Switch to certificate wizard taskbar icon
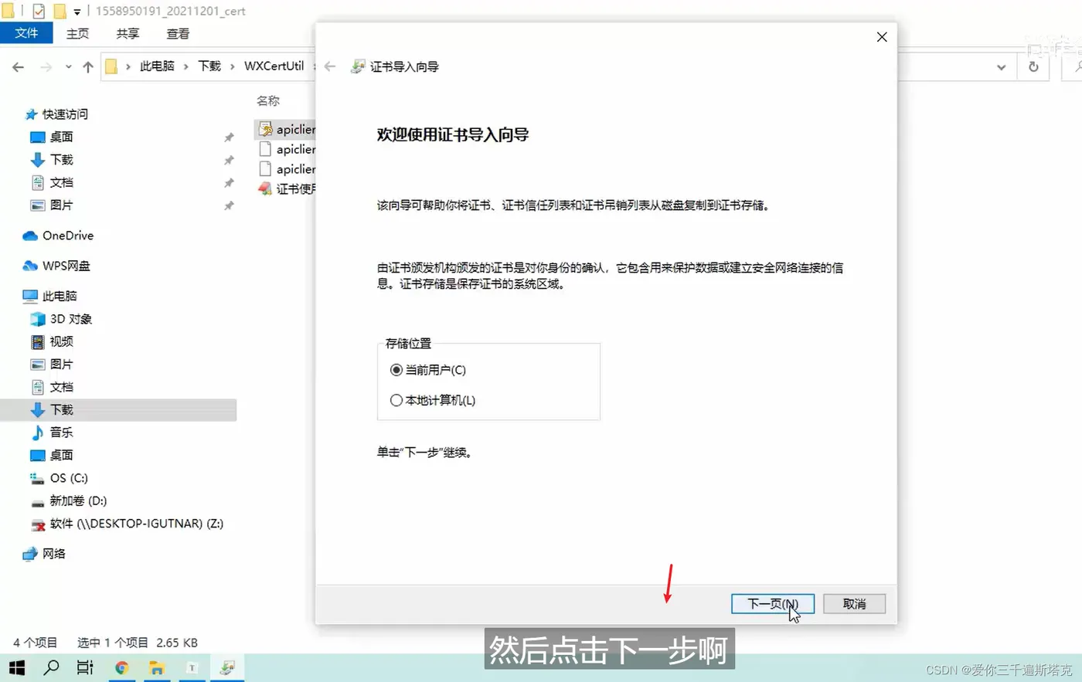 click(227, 668)
